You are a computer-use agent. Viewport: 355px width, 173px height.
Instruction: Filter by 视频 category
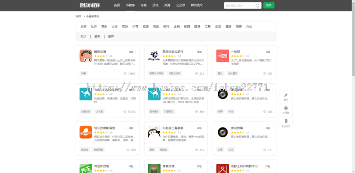point(146,26)
